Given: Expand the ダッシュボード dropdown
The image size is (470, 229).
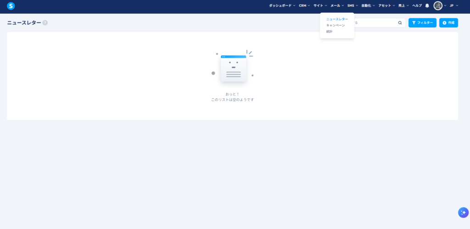Looking at the screenshot, I should pos(282,5).
